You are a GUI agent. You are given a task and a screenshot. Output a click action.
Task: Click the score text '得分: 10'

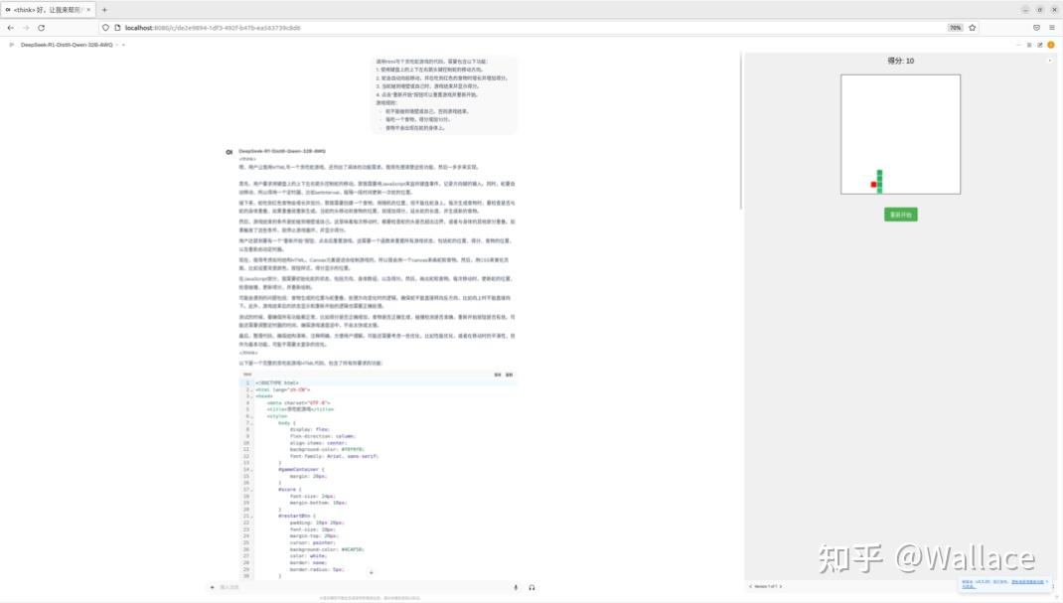[x=900, y=61]
